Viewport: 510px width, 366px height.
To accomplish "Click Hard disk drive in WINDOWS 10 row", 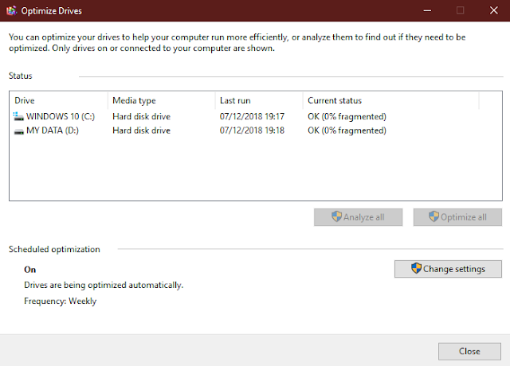I will [x=142, y=116].
